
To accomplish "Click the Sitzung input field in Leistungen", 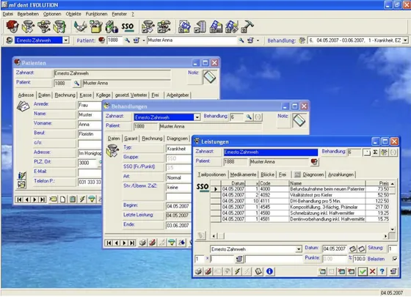I will 392,249.
